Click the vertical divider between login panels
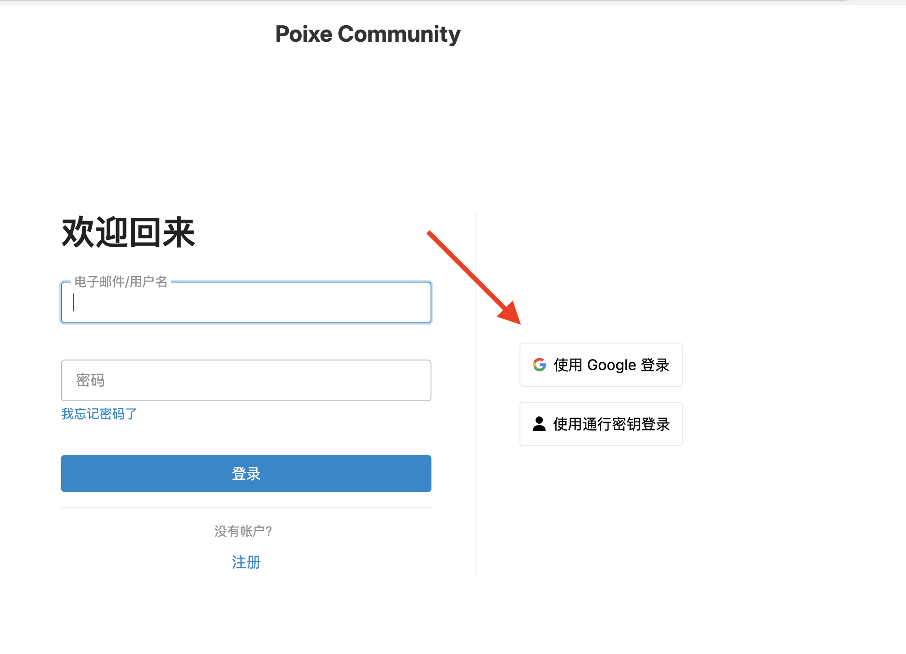The height and width of the screenshot is (654, 906). 476,394
